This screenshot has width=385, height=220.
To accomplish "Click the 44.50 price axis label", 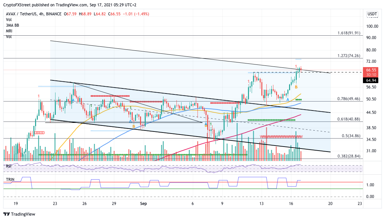I will tap(371, 113).
